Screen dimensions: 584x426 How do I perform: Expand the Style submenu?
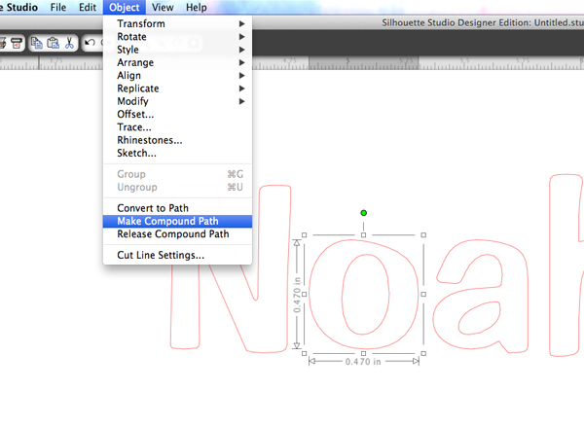[177, 50]
